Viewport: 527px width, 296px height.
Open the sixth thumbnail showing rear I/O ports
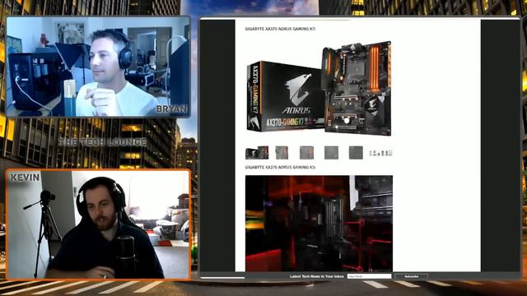pyautogui.click(x=380, y=153)
